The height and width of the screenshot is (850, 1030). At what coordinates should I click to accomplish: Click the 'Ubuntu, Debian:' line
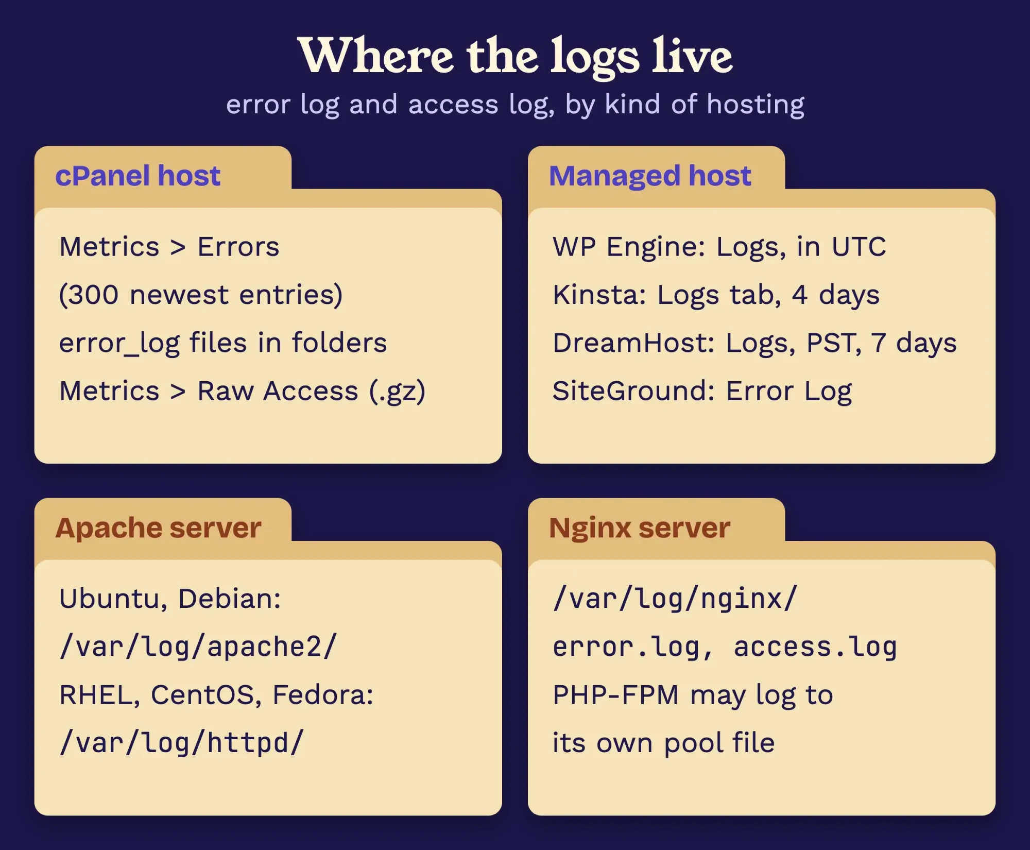coord(170,599)
